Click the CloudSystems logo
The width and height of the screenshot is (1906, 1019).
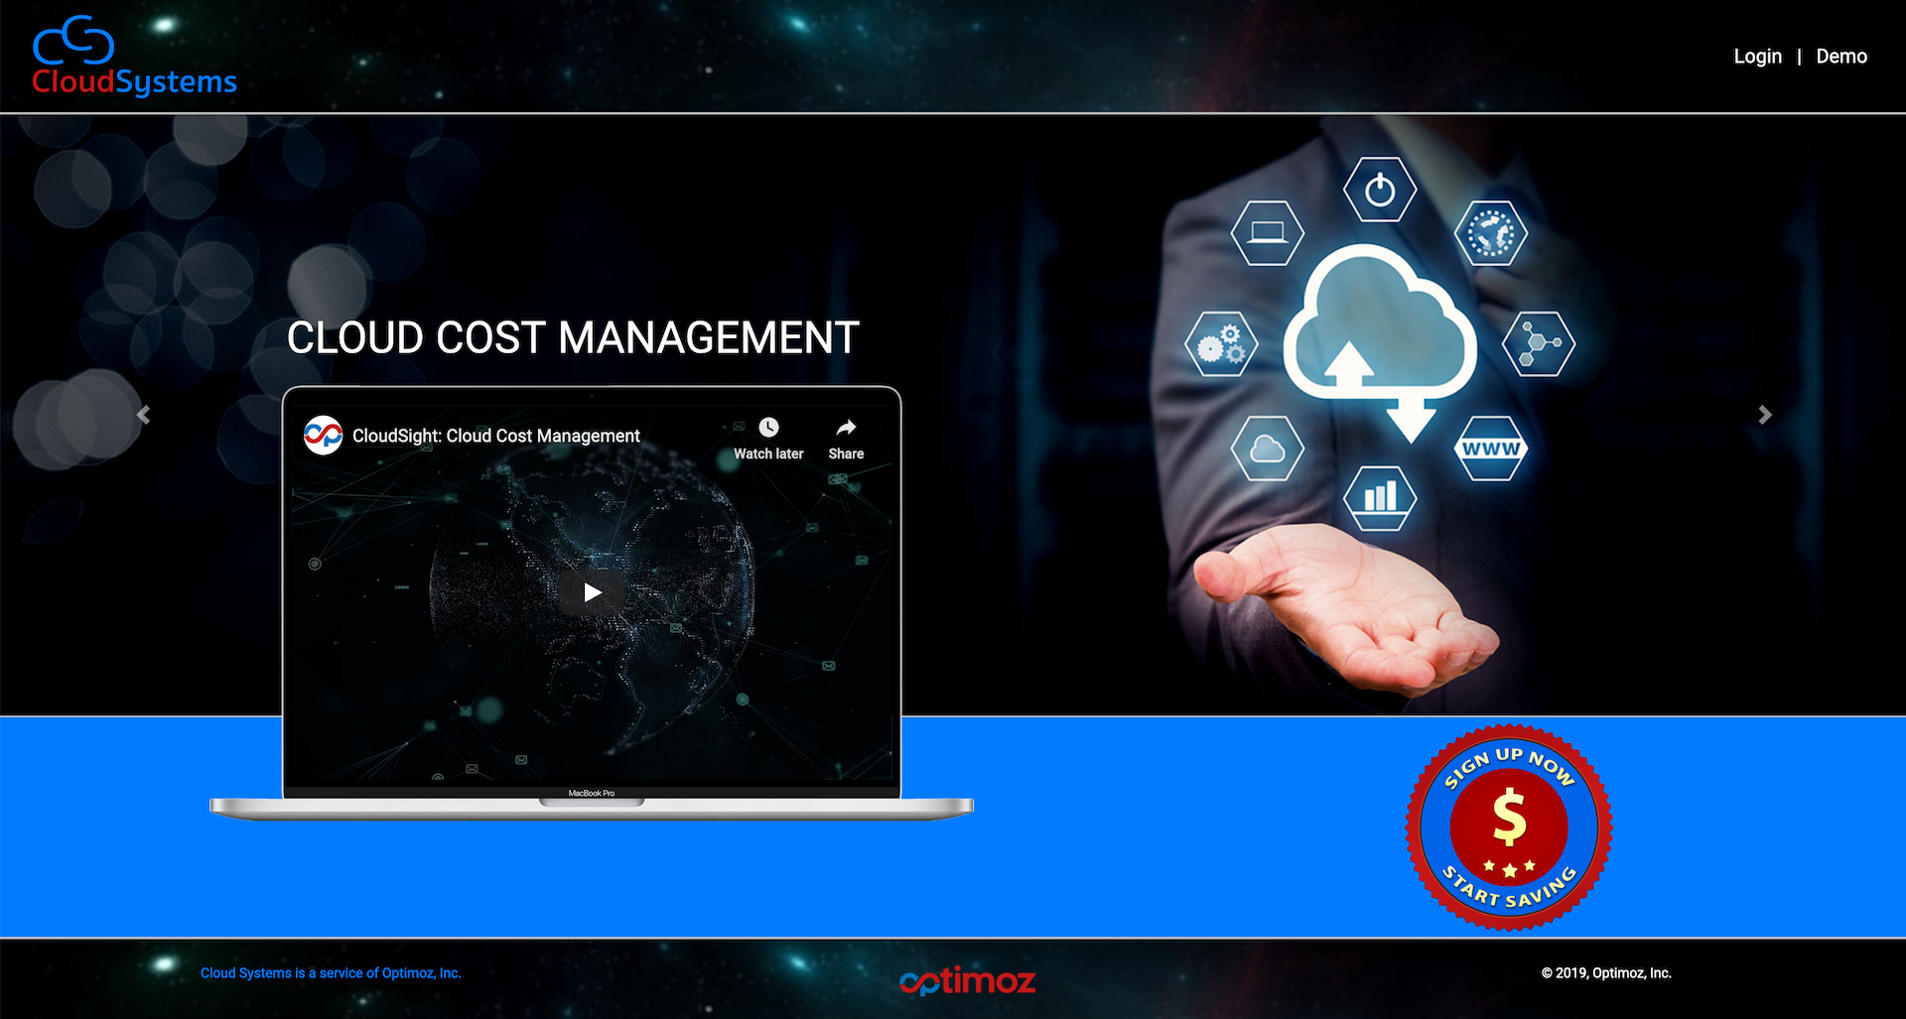pyautogui.click(x=133, y=55)
